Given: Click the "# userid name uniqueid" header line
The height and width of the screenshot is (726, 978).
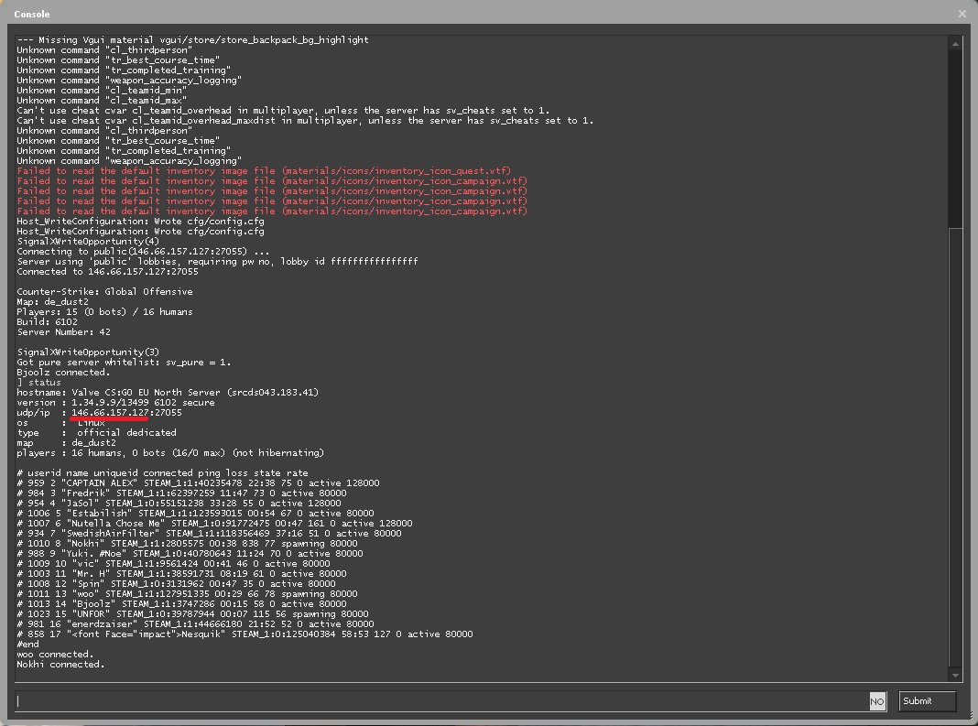Looking at the screenshot, I should (162, 473).
